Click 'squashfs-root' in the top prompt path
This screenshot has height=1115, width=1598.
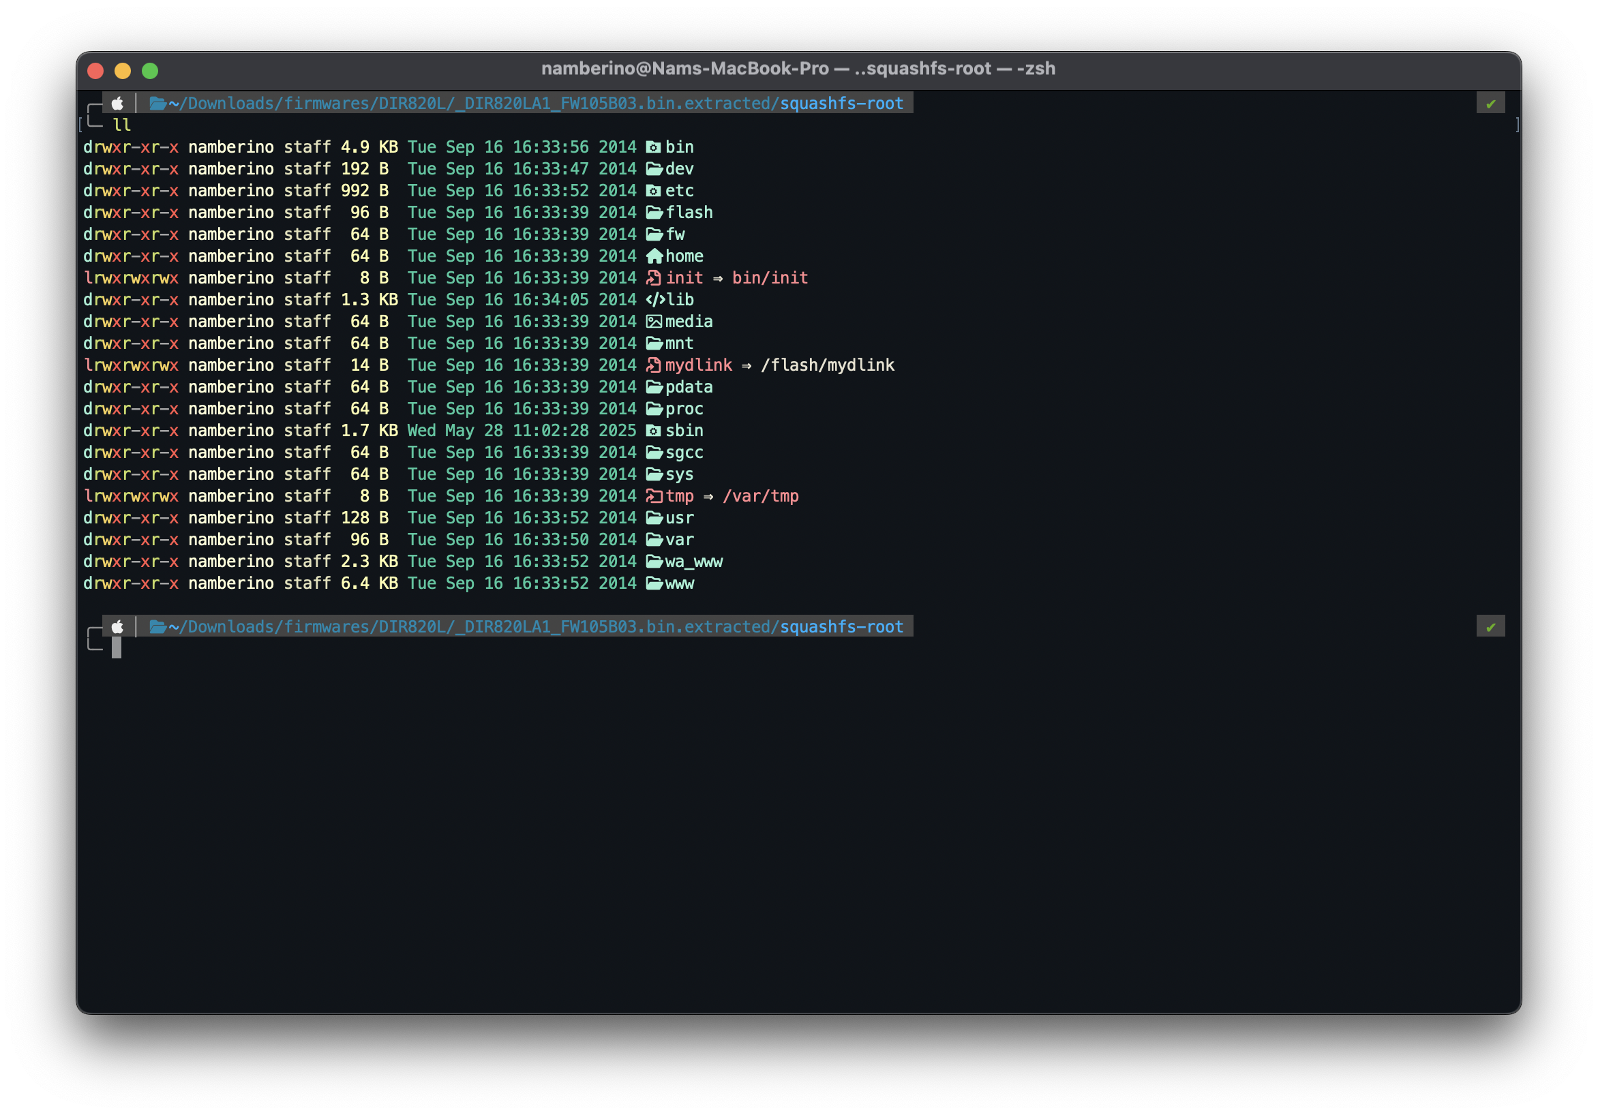click(x=841, y=104)
